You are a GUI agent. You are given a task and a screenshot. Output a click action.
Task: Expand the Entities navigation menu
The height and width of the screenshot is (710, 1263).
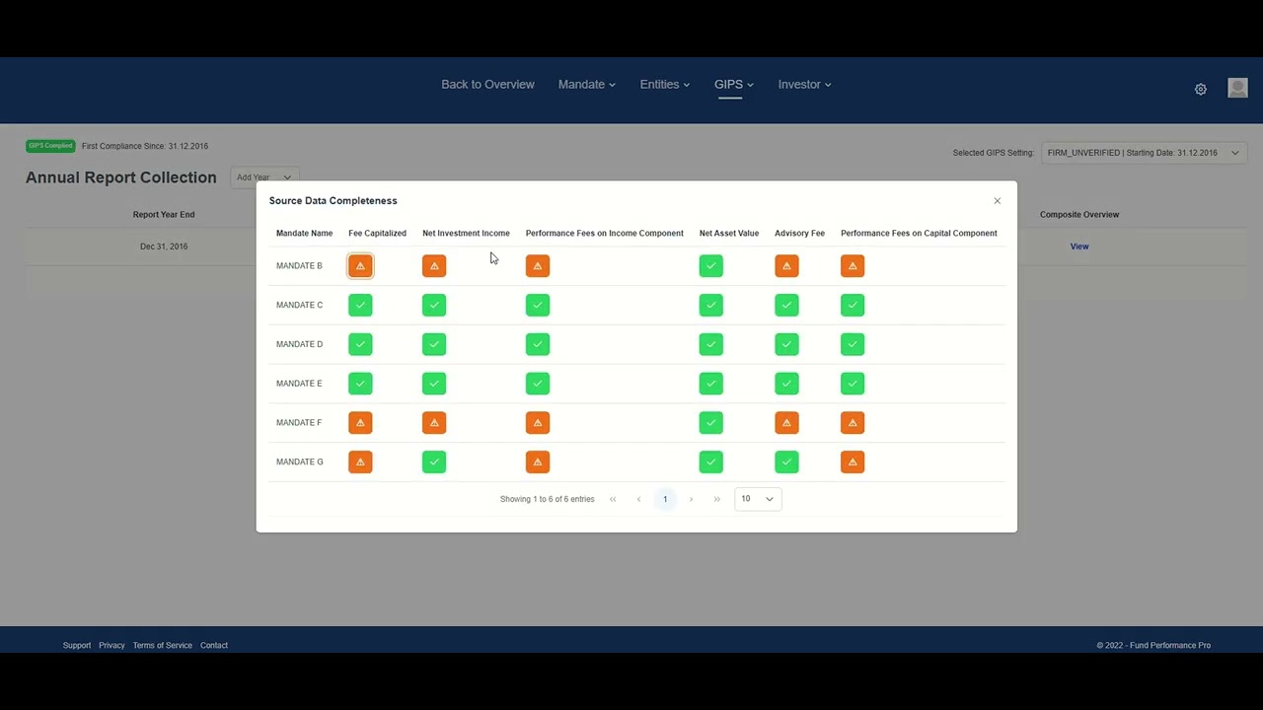665,85
